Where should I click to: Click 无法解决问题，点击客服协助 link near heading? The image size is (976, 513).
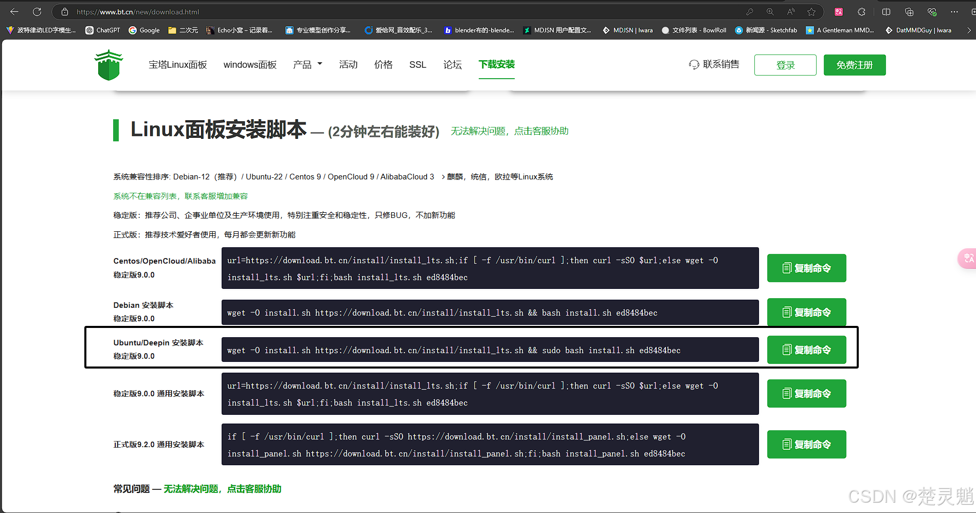coord(510,131)
